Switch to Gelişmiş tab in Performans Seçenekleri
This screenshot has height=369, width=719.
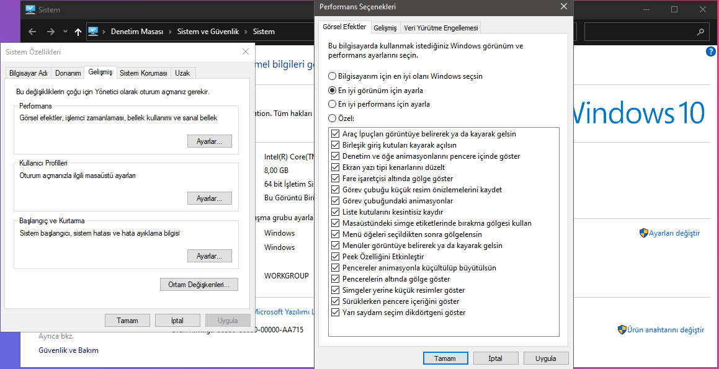point(385,28)
